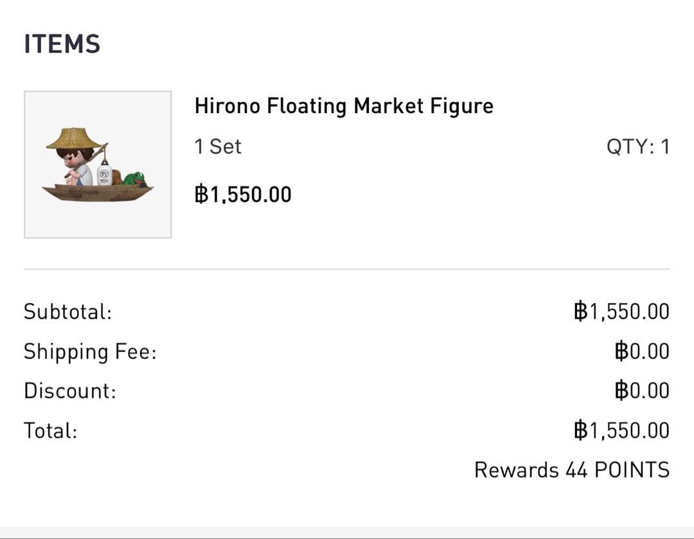Select the Total amount ฿1,550.00
This screenshot has height=539, width=694.
621,430
